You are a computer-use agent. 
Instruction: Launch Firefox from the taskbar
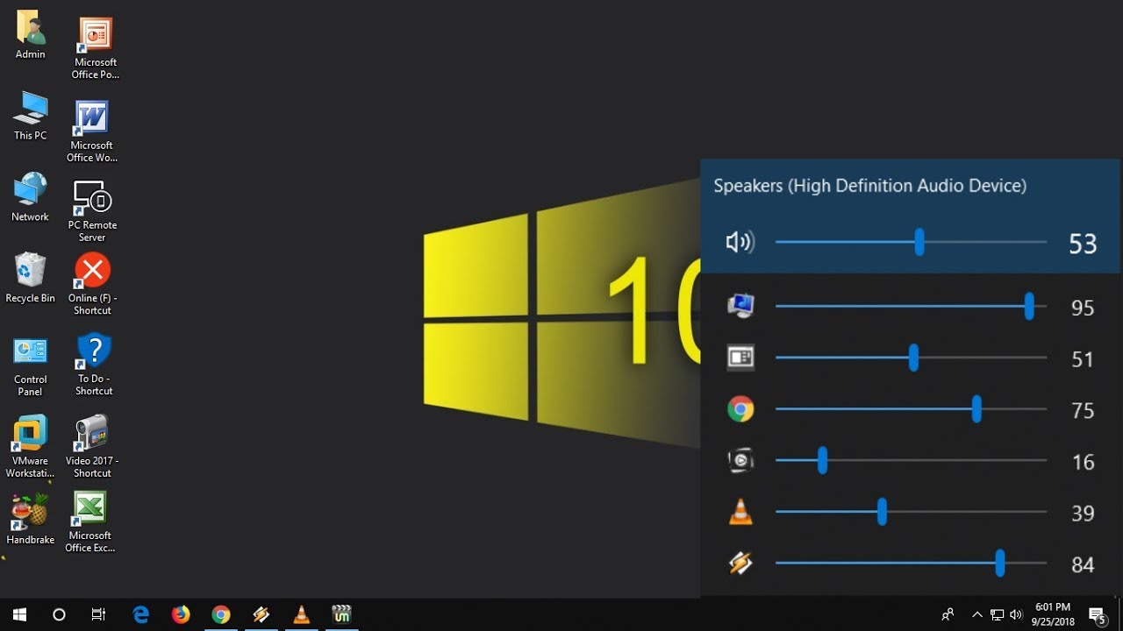tap(181, 614)
